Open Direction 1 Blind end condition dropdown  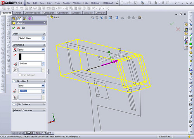coord(43,49)
